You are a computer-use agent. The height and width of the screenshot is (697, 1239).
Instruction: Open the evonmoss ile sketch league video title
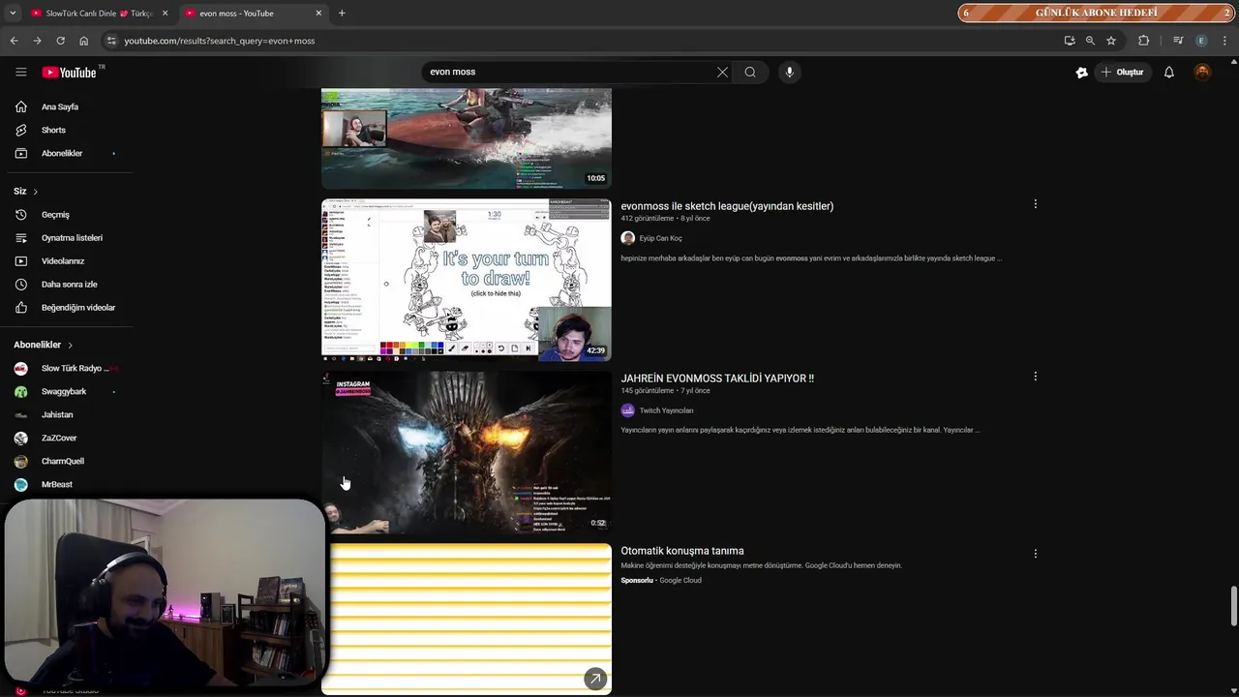coord(727,206)
